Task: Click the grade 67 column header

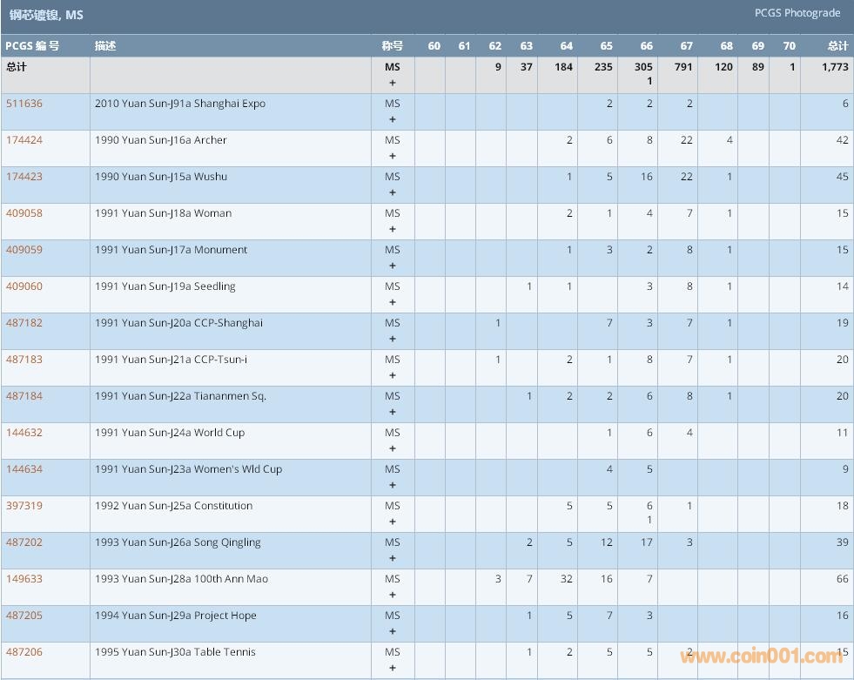Action: (687, 46)
